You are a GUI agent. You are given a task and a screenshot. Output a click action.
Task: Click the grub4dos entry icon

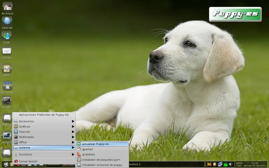point(79,154)
